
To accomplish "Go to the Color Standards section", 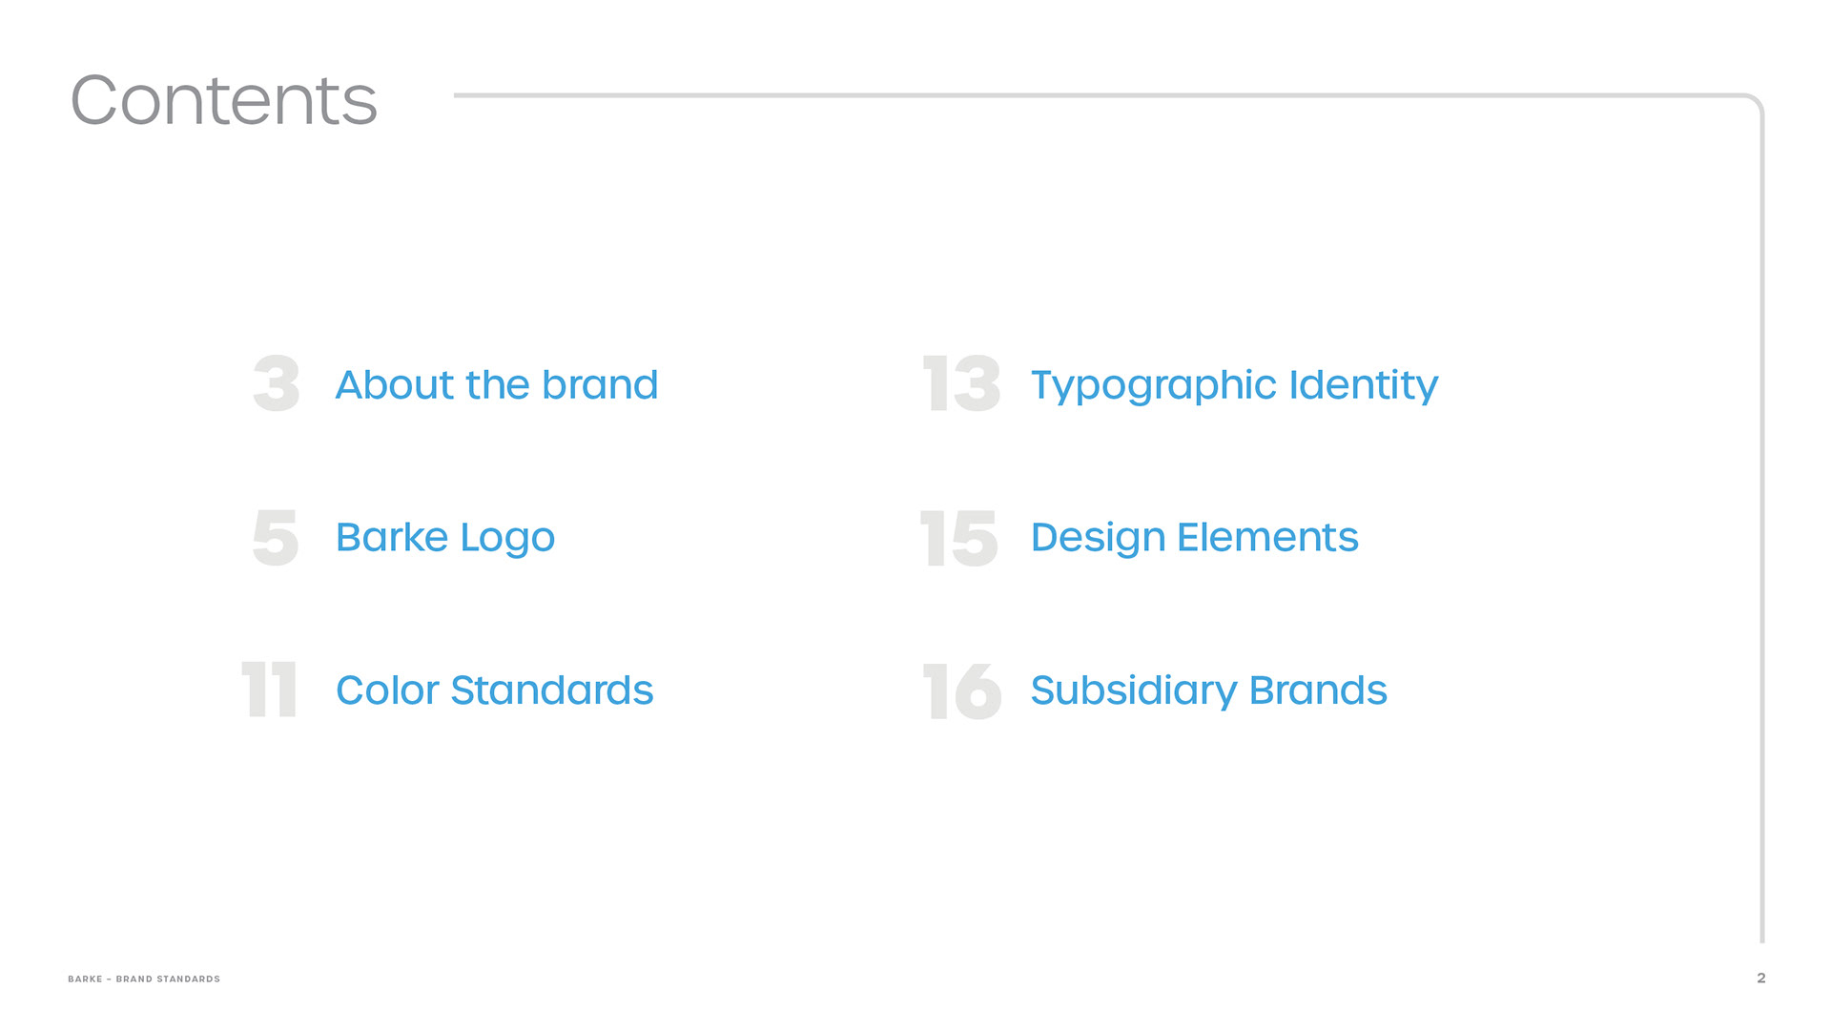I will click(x=494, y=690).
